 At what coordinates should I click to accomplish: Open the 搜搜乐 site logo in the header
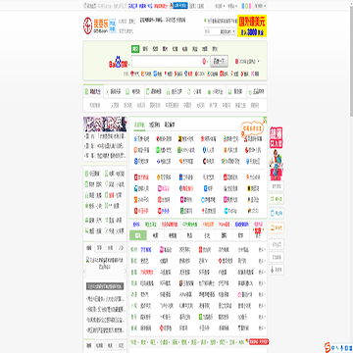tap(95, 25)
